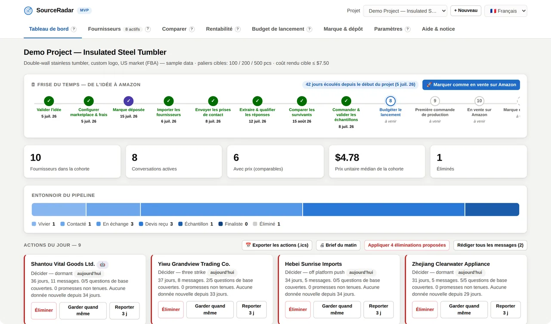Open the Rentabilité tab
The width and height of the screenshot is (551, 324).
coord(219,29)
